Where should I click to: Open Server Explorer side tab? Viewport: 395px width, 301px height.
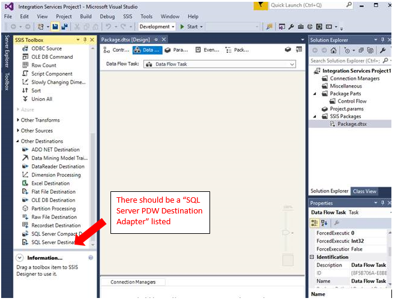(7, 52)
